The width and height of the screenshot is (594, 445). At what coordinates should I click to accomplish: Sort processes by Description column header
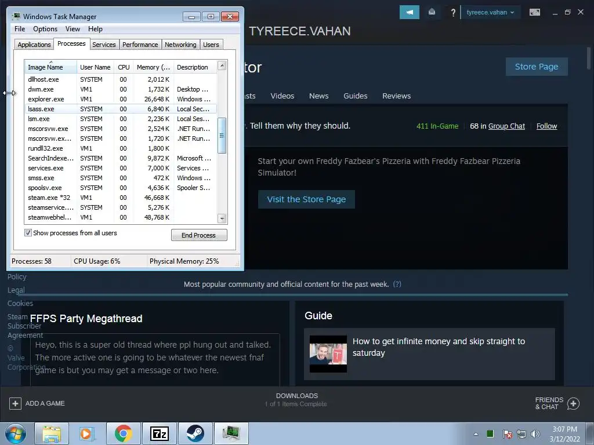point(195,67)
